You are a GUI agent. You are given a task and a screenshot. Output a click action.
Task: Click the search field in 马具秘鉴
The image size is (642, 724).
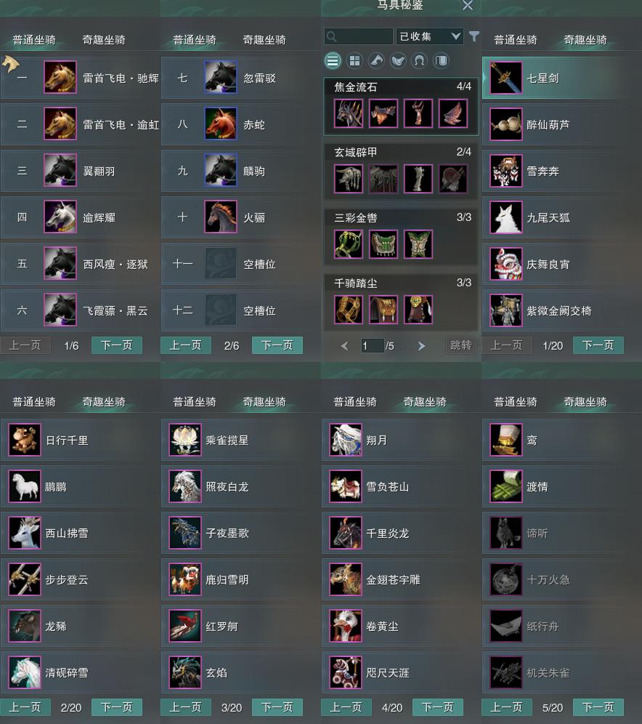[x=359, y=36]
